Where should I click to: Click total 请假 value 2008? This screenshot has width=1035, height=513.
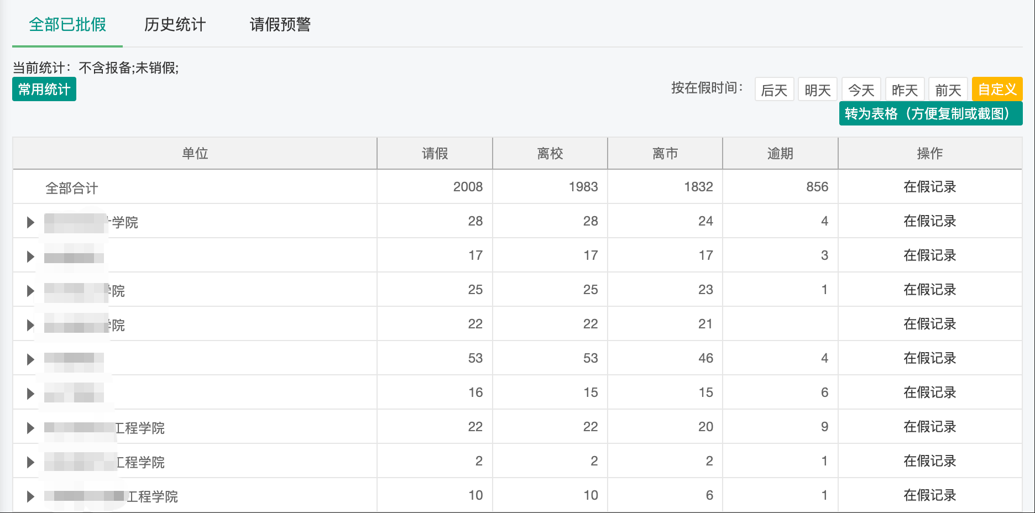coord(468,187)
